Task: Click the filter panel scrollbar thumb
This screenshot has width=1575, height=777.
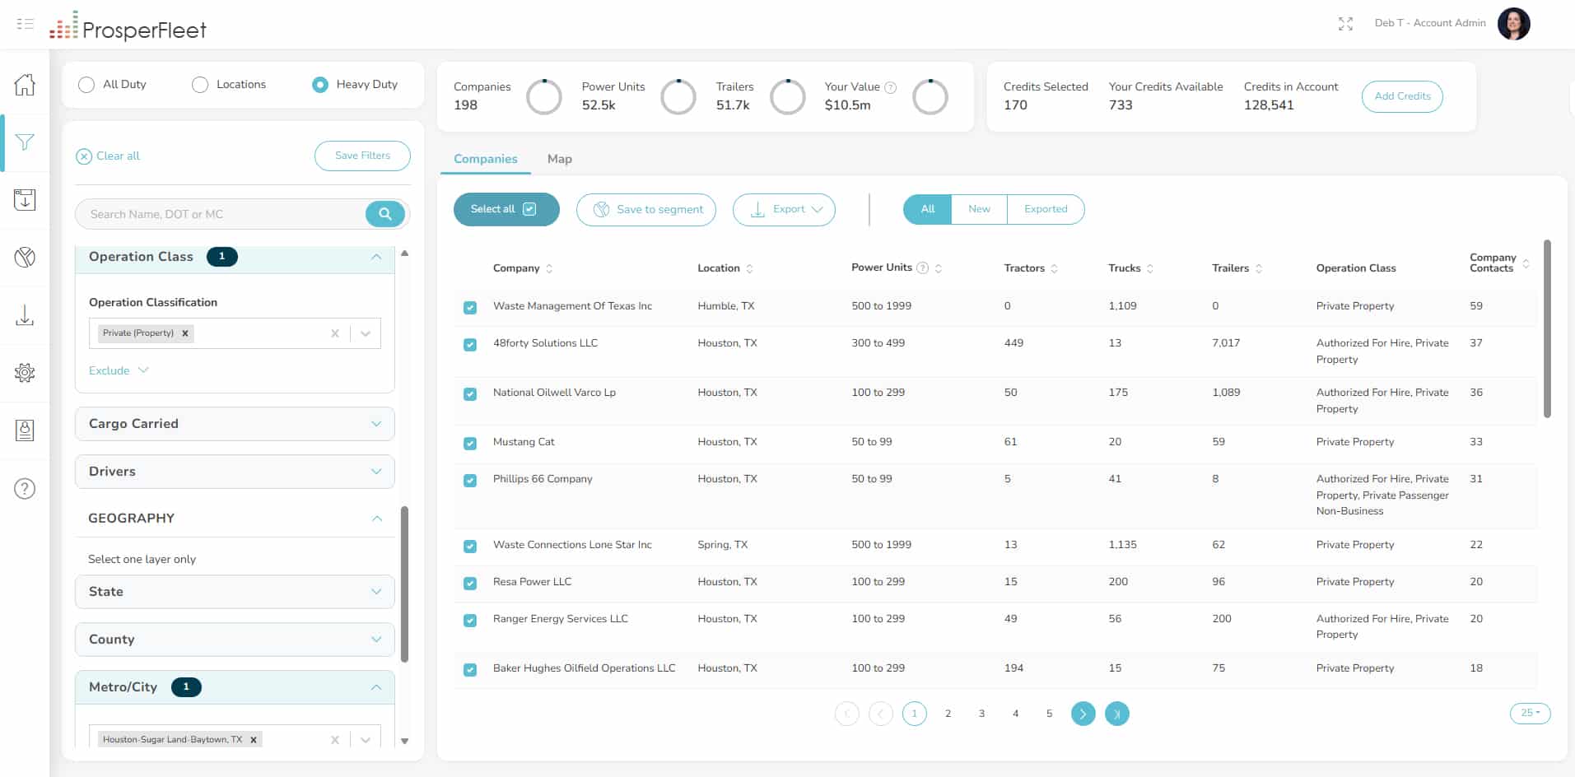Action: (x=404, y=584)
